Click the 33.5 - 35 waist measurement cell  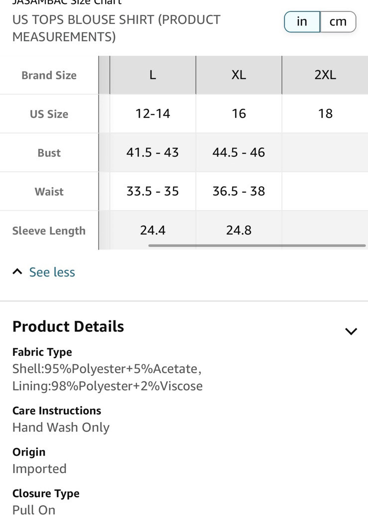(153, 191)
